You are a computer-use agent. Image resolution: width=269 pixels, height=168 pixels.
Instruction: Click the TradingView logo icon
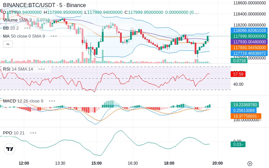coord(10,149)
